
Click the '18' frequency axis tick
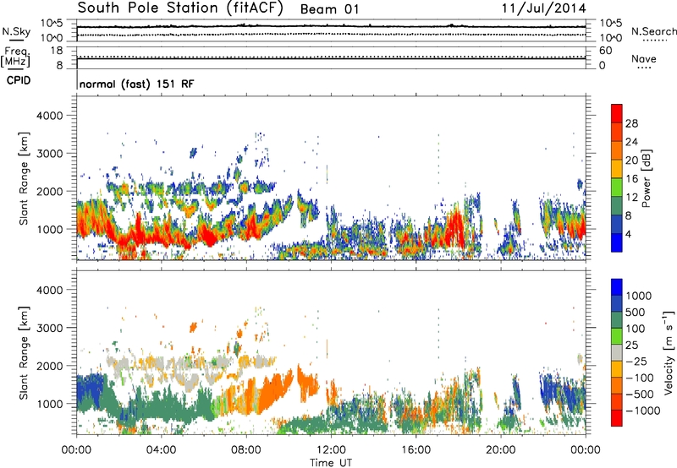(x=57, y=51)
